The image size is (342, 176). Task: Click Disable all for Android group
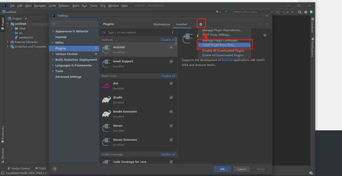168,40
